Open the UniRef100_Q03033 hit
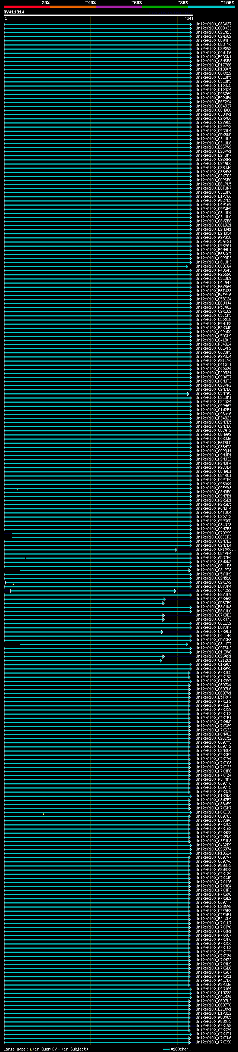This screenshot has height=1052, width=238. [x=213, y=28]
